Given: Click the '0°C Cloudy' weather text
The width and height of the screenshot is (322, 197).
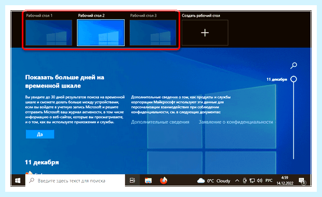Looking at the screenshot, I should (x=219, y=181).
